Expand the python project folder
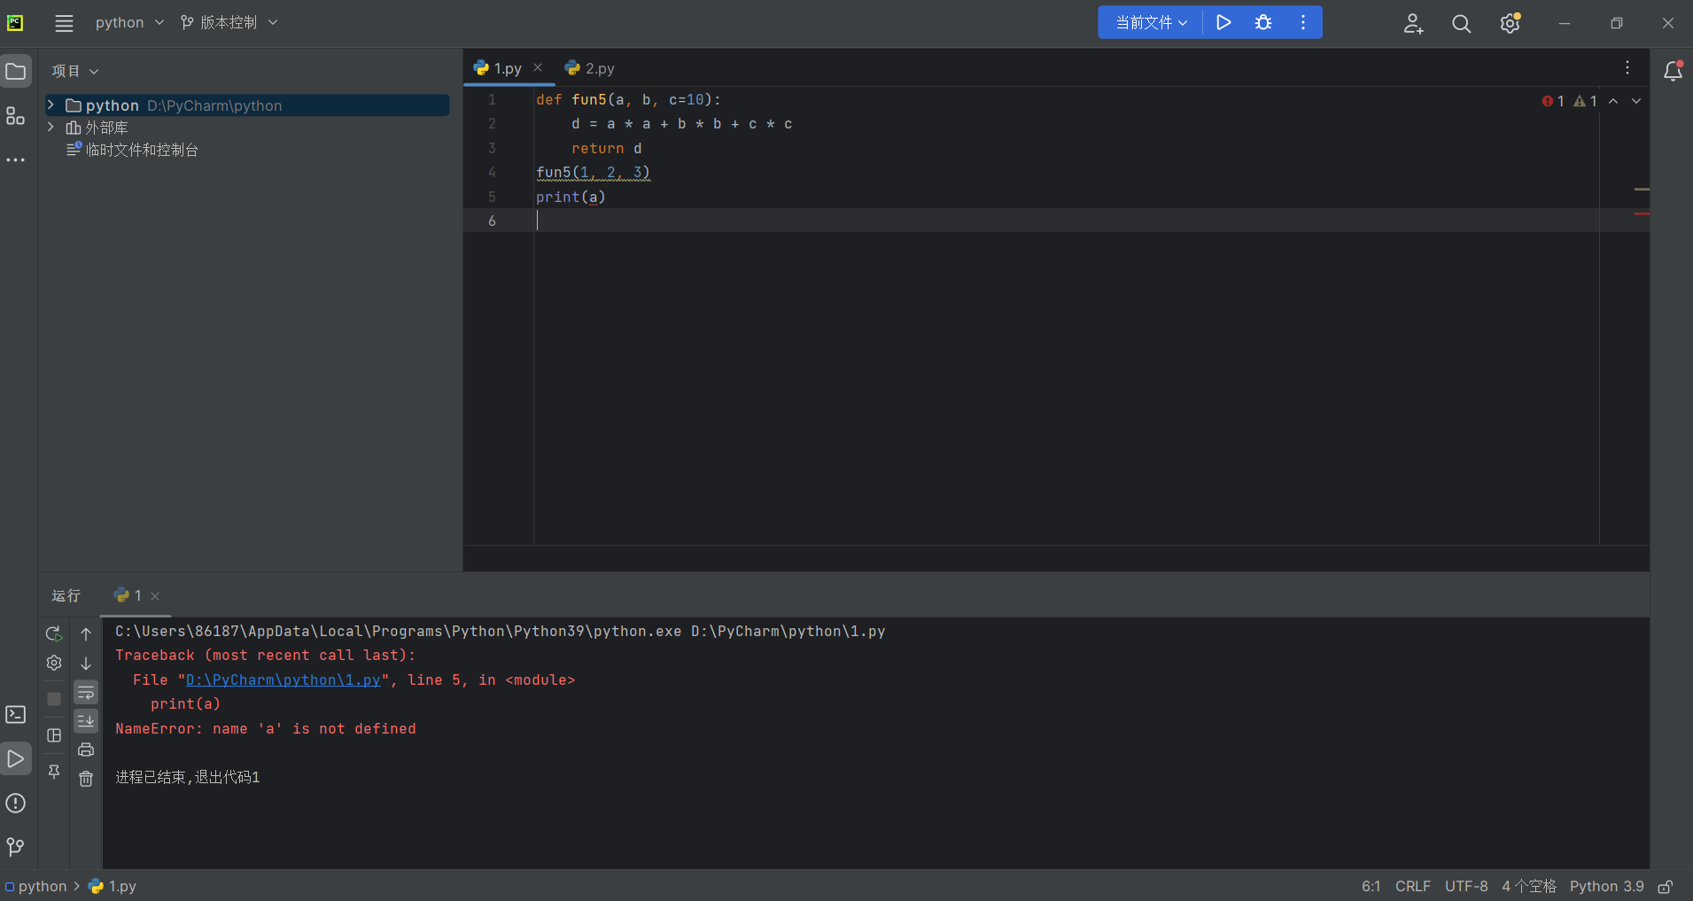The height and width of the screenshot is (901, 1693). tap(51, 105)
